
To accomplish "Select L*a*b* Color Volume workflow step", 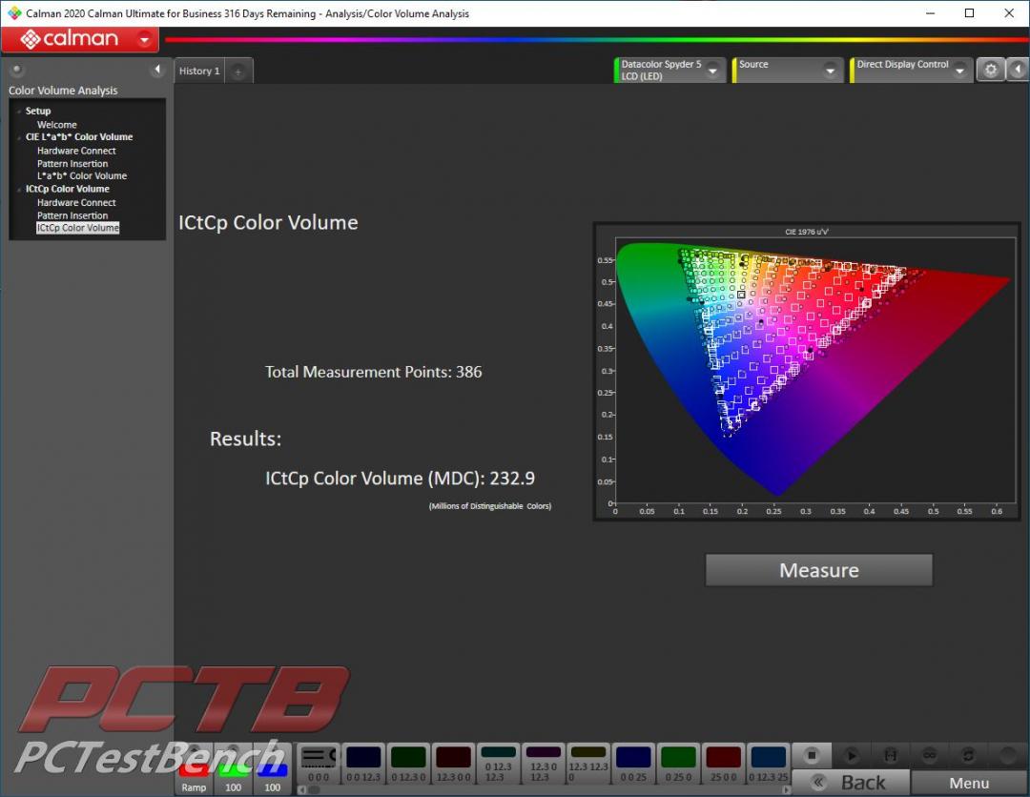I will click(82, 176).
